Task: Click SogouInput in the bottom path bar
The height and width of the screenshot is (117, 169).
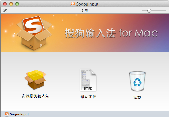Action: click(19, 114)
